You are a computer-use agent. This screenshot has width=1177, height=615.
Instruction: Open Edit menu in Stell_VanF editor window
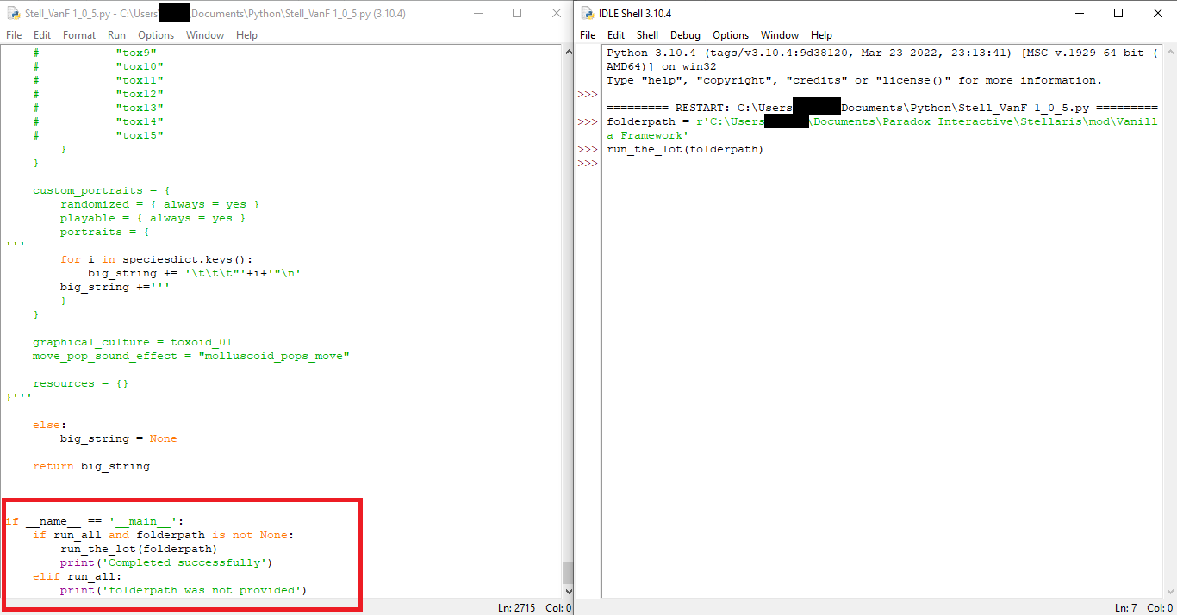[x=42, y=35]
